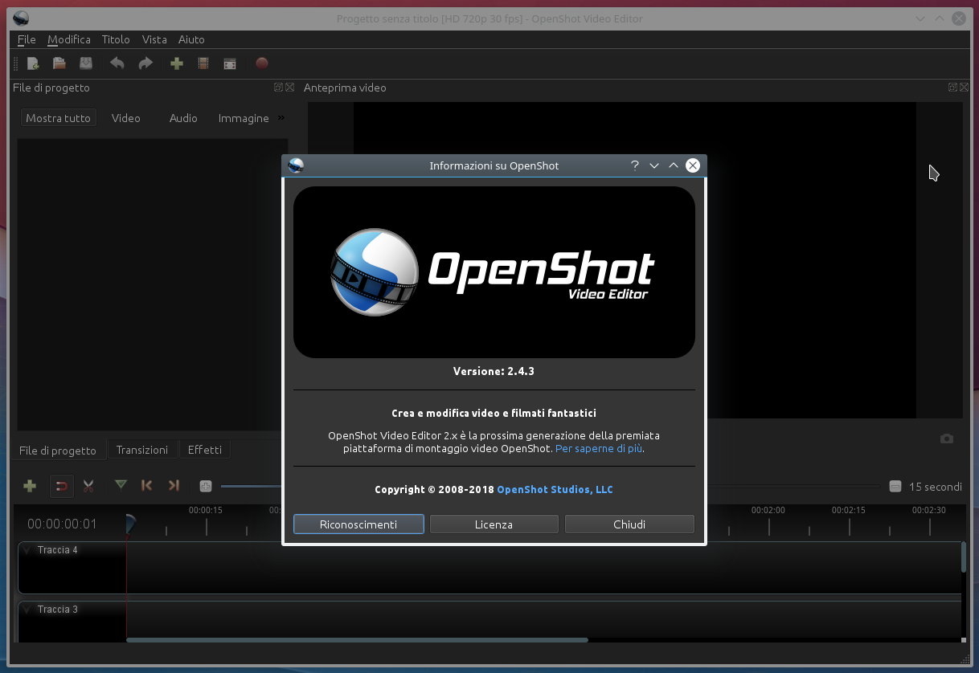Click the zoom button left of the slider
Screen dimensions: 979x673
pyautogui.click(x=206, y=486)
